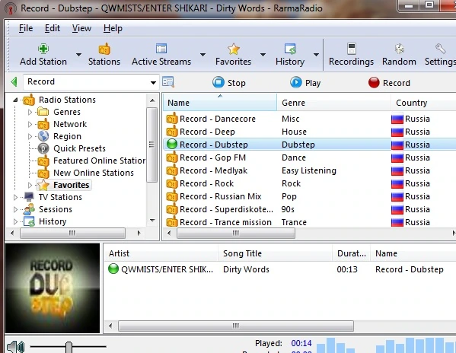Click the tree panel vertical scrollbar thumb
This screenshot has width=456, height=353.
(151, 145)
